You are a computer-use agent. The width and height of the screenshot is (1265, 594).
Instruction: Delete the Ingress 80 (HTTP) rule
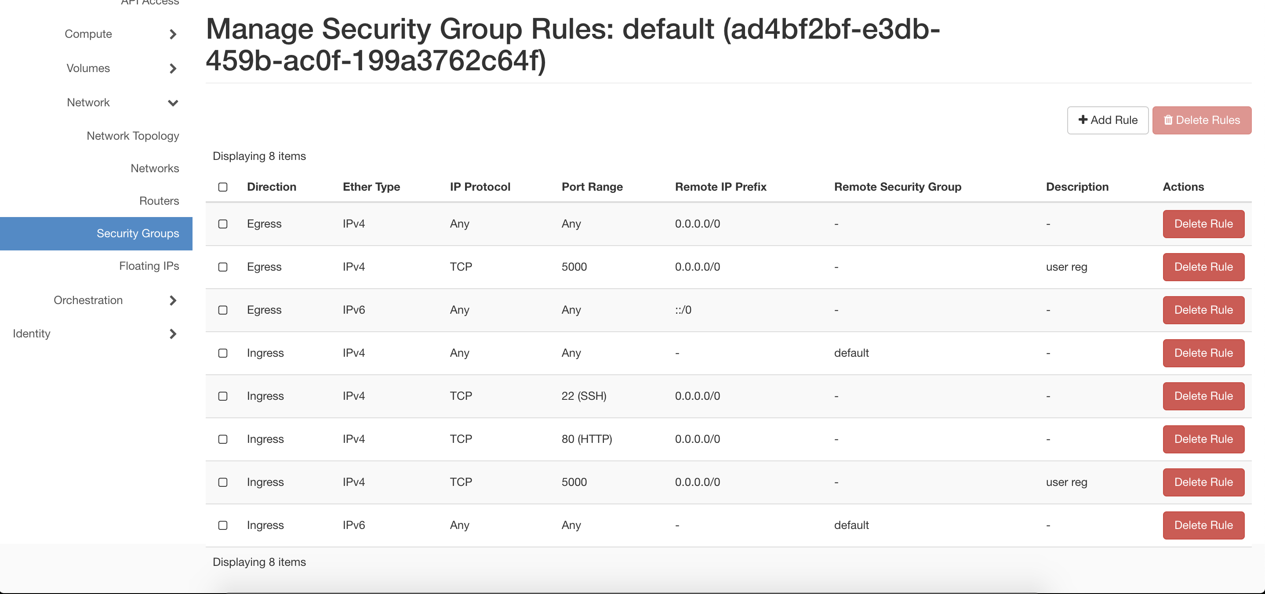click(1203, 439)
